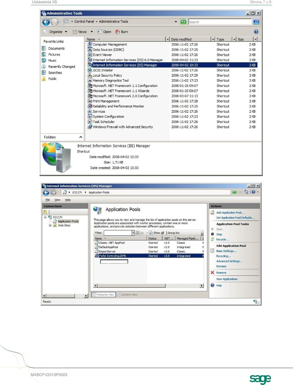This screenshot has height=385, width=293.
Task: Go forward in the IIS Manager window
Action: click(x=53, y=193)
